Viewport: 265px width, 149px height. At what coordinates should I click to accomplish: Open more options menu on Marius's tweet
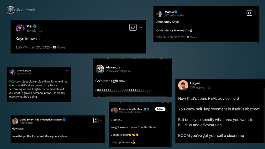[x=255, y=13]
